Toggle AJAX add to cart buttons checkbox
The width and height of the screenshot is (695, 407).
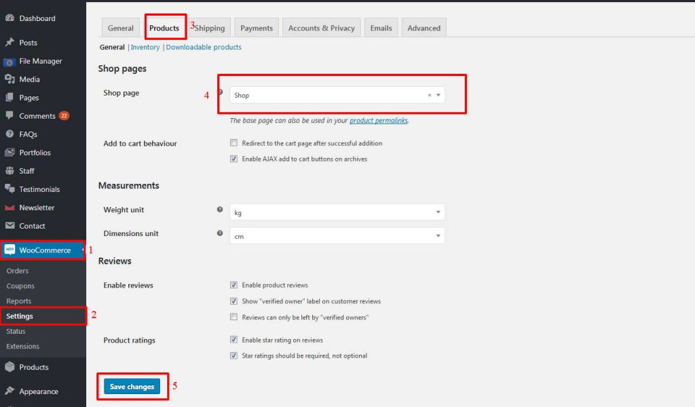tap(233, 159)
